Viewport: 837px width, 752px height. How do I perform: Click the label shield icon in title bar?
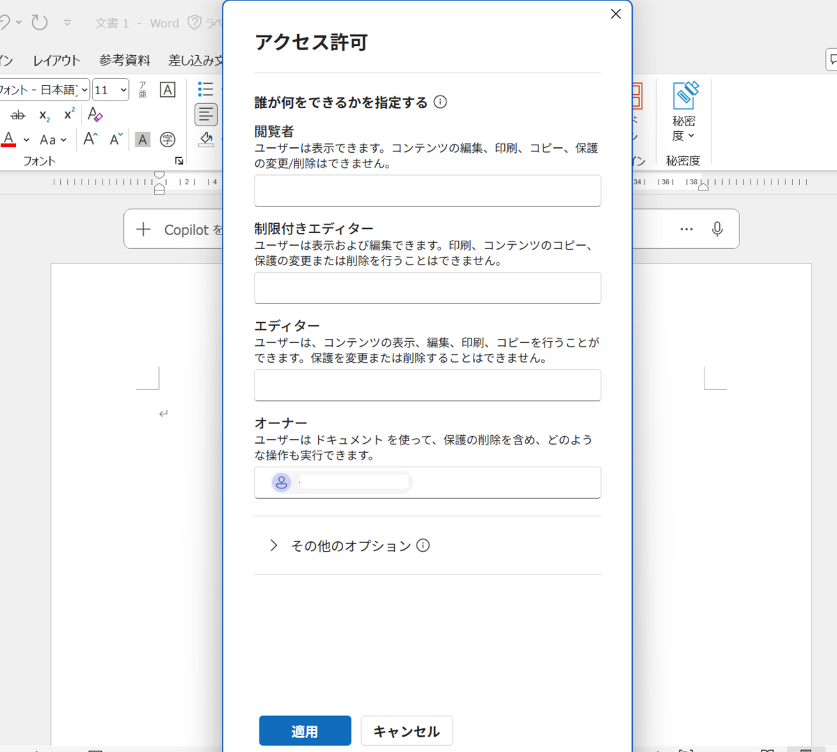point(195,23)
